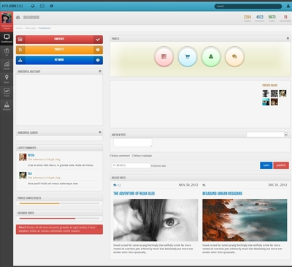Click the globe icon in top bar
The width and height of the screenshot is (292, 267).
[33, 6]
